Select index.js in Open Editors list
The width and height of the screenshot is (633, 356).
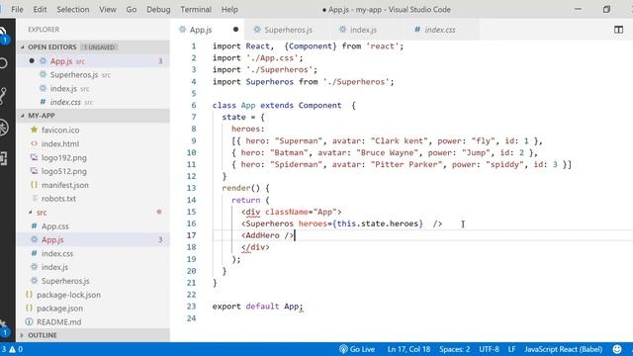tap(93, 88)
